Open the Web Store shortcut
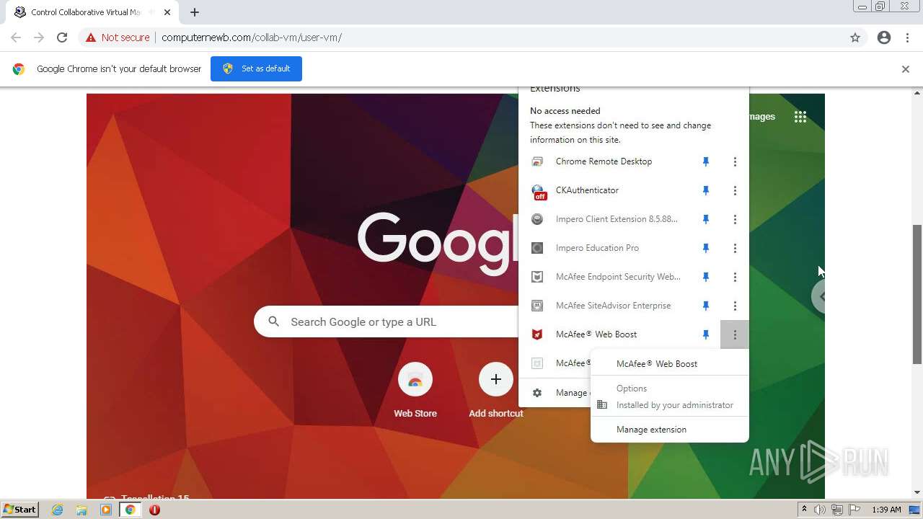Viewport: 923px width, 519px height. coord(415,390)
